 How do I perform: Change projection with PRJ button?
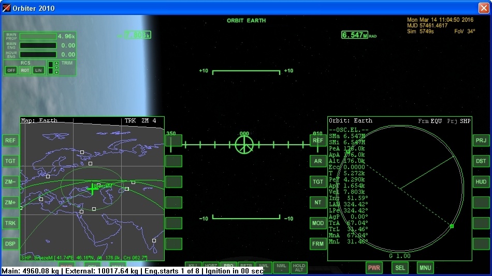481,141
